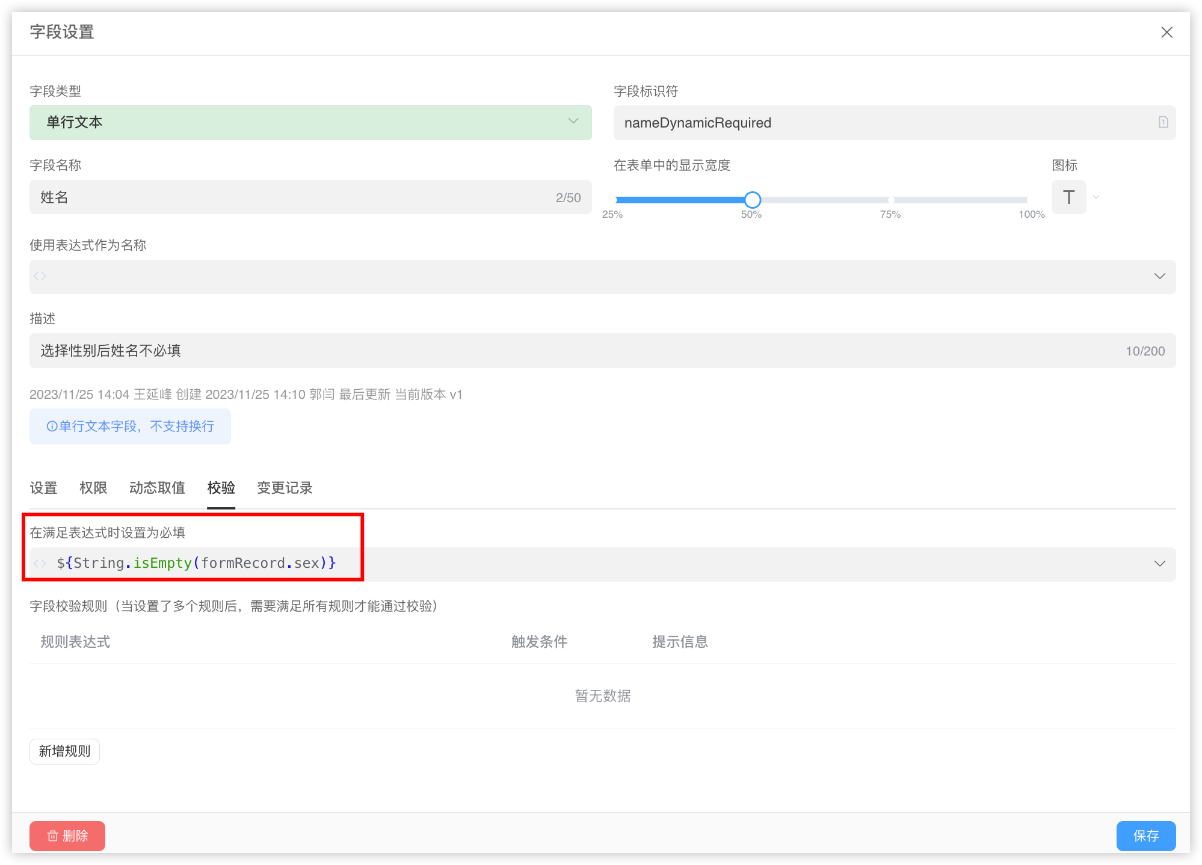The width and height of the screenshot is (1202, 865).
Task: Click the copy icon in identifier field
Action: [x=1163, y=122]
